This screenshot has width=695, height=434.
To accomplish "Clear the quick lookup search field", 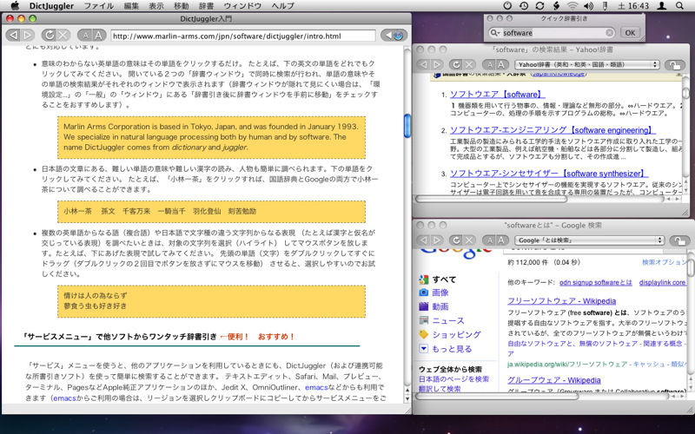I will point(610,33).
